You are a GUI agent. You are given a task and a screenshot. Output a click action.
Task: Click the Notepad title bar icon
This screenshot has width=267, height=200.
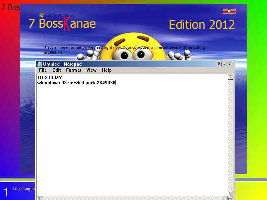(40, 64)
